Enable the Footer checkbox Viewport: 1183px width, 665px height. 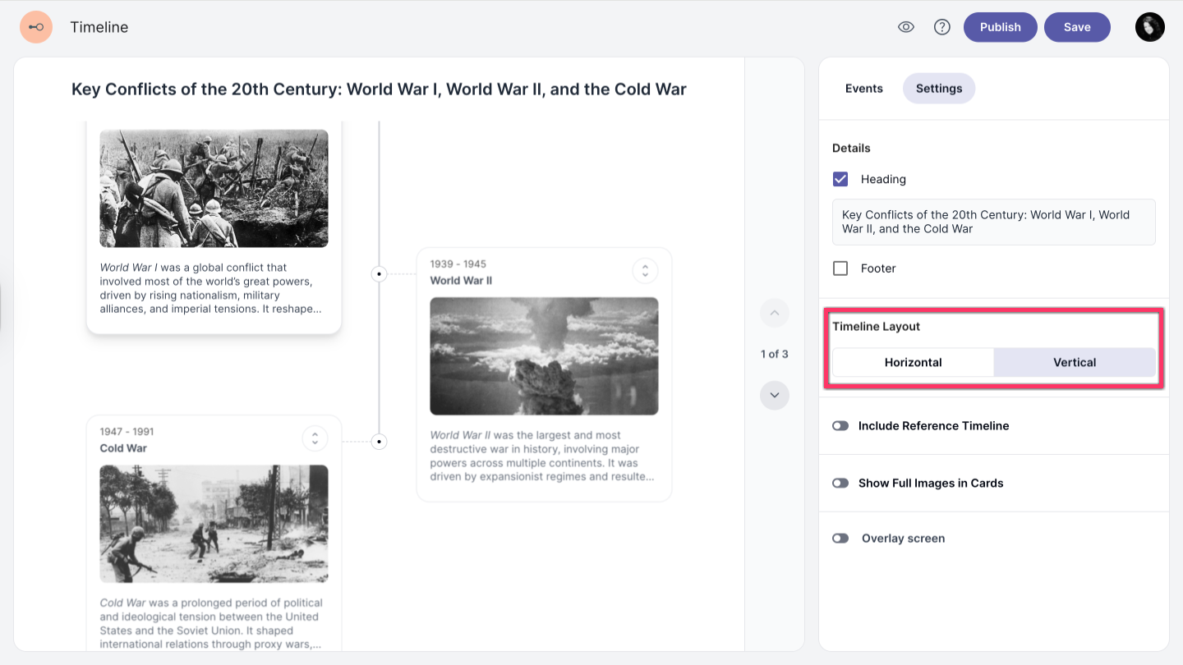840,268
